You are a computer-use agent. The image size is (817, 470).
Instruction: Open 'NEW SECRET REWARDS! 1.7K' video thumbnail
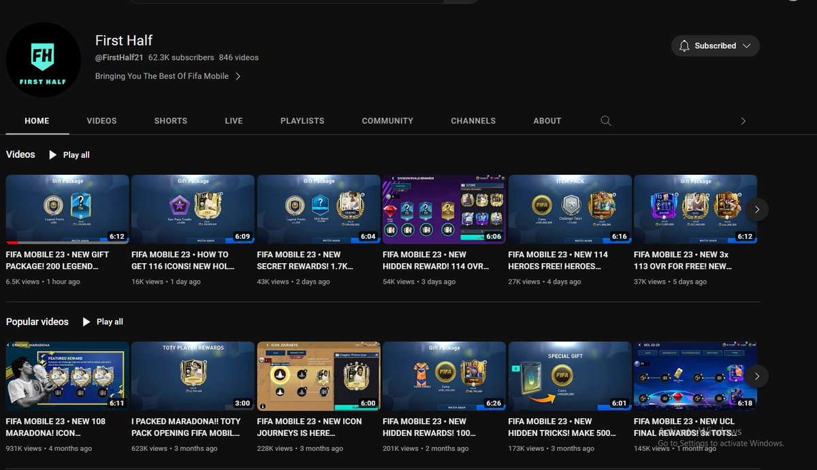pyautogui.click(x=319, y=209)
